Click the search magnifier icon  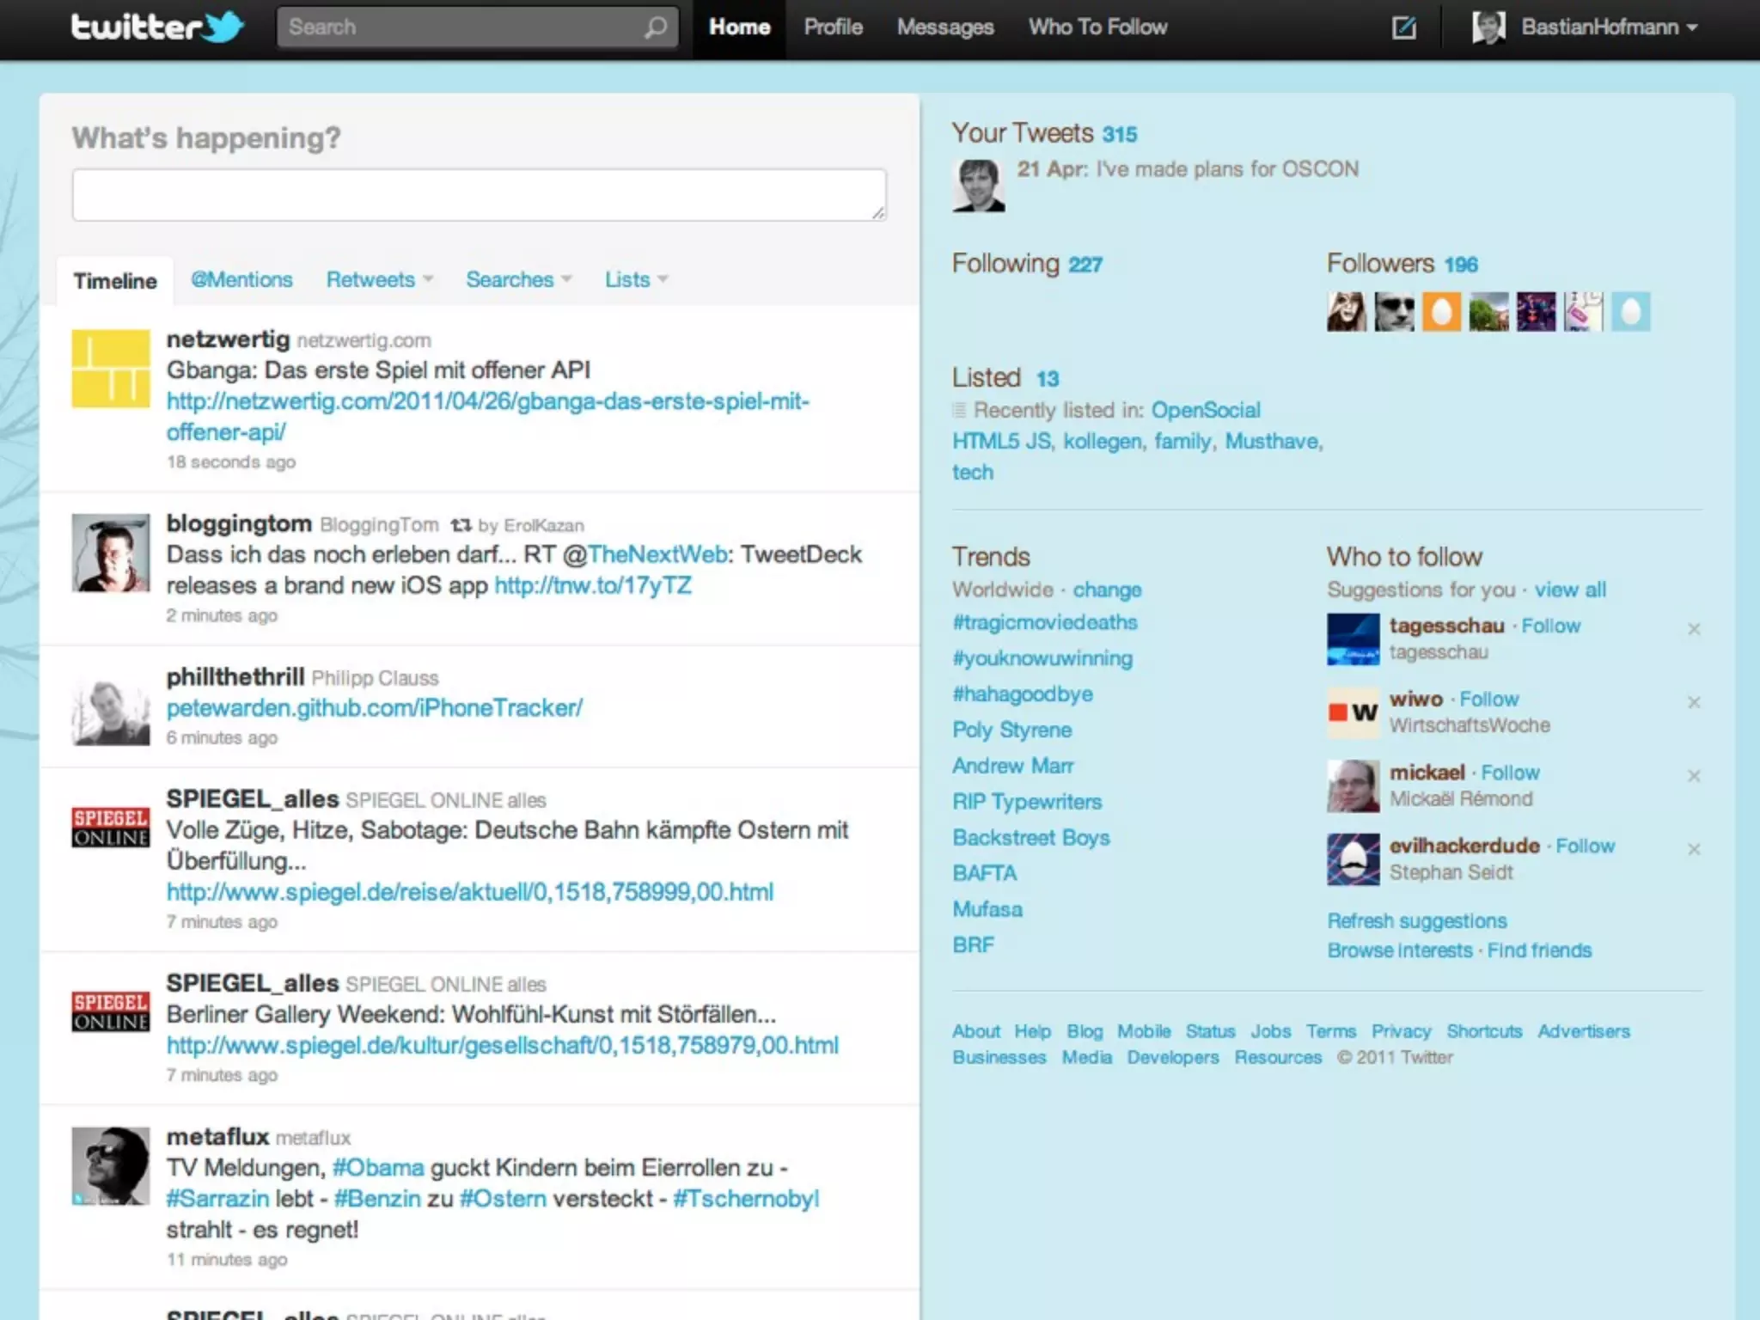click(655, 27)
